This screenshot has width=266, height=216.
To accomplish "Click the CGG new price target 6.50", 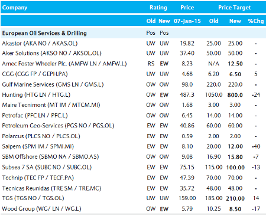I will pos(235,74).
